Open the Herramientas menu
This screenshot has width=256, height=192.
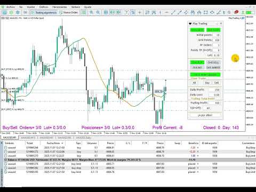pyautogui.click(x=60, y=7)
